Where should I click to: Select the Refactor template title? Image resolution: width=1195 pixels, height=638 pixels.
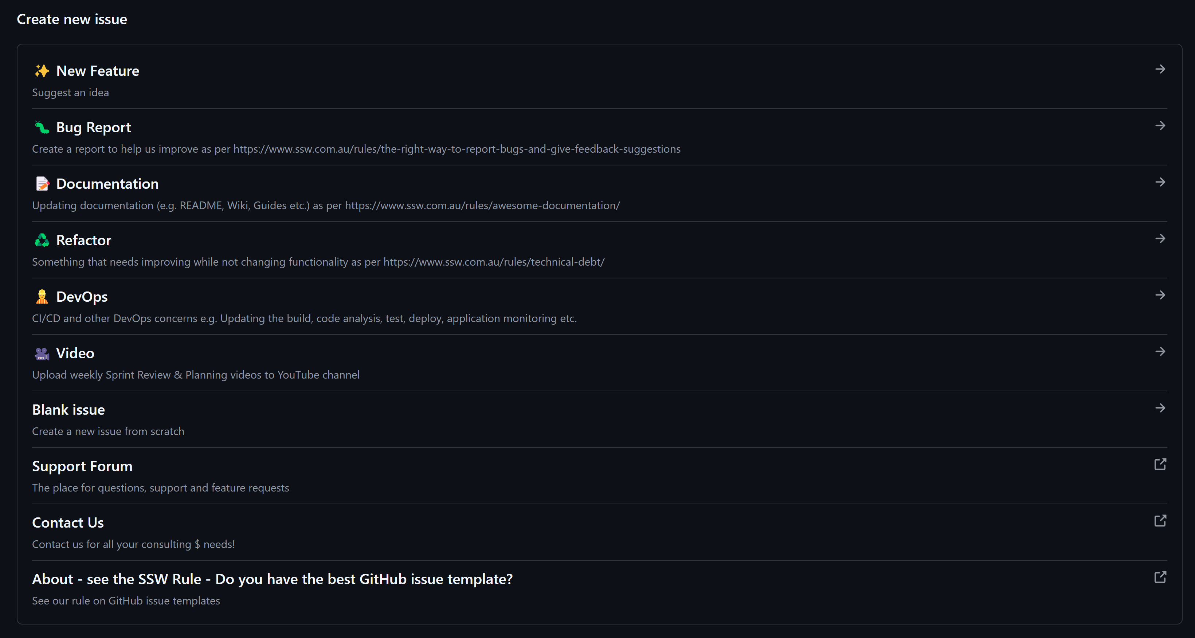pyautogui.click(x=83, y=240)
